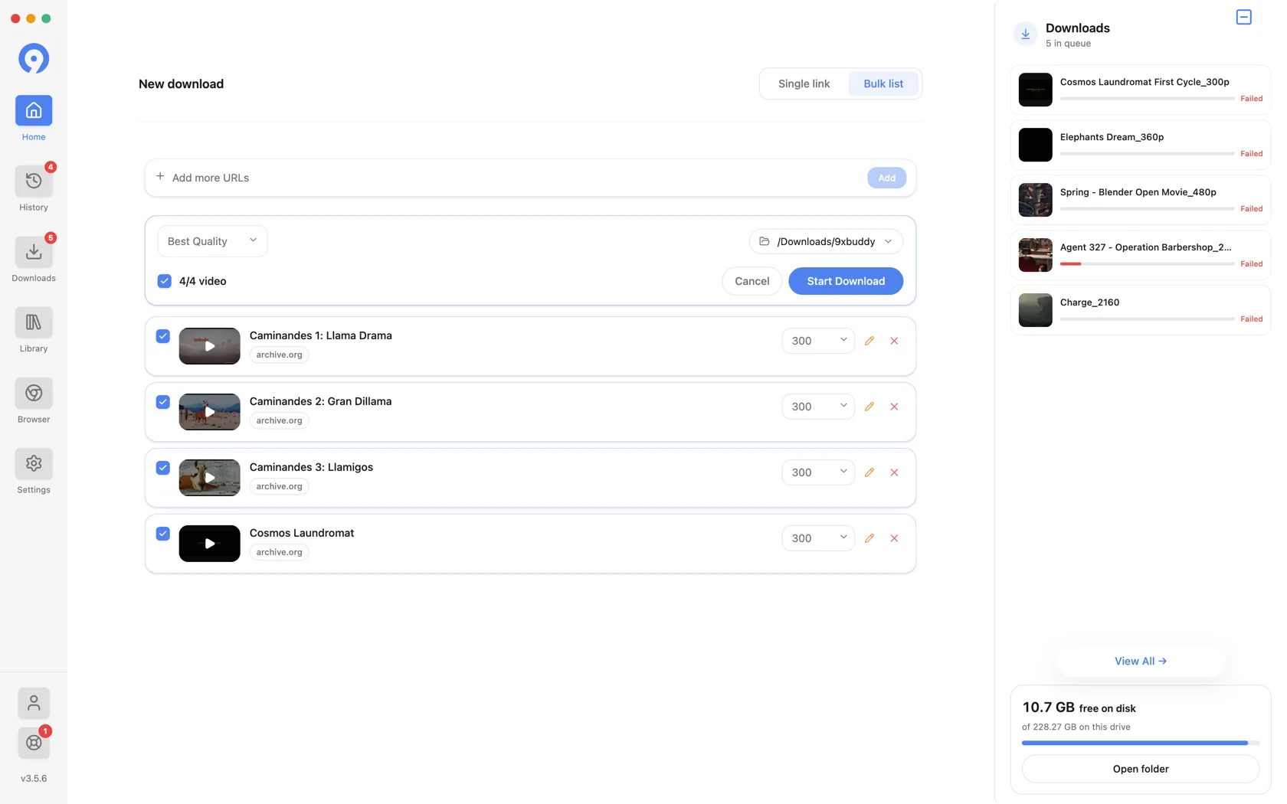Click the 9xbuddy app logo

(x=34, y=58)
